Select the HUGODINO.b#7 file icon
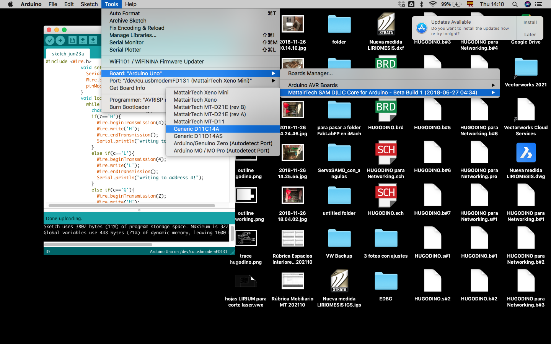The width and height of the screenshot is (551, 344). 432,196
